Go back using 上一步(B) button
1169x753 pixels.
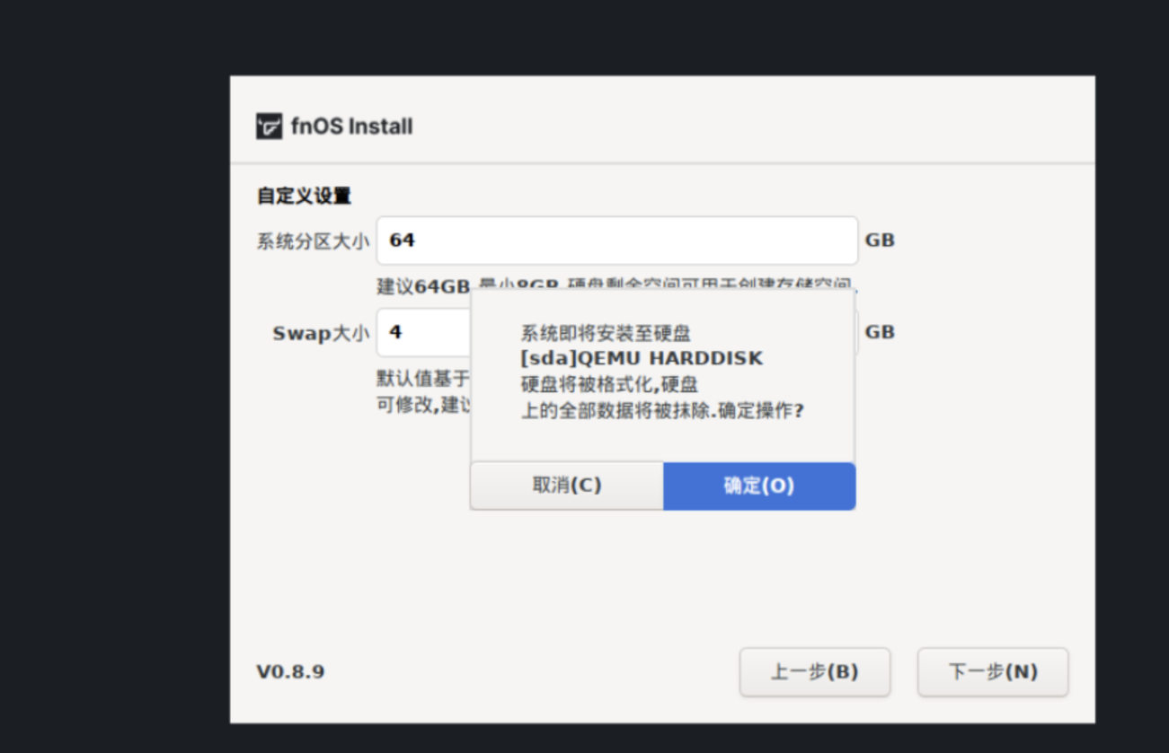[x=814, y=671]
